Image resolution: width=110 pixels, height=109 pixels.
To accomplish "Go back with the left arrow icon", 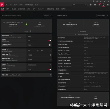I will [x=6, y=5].
